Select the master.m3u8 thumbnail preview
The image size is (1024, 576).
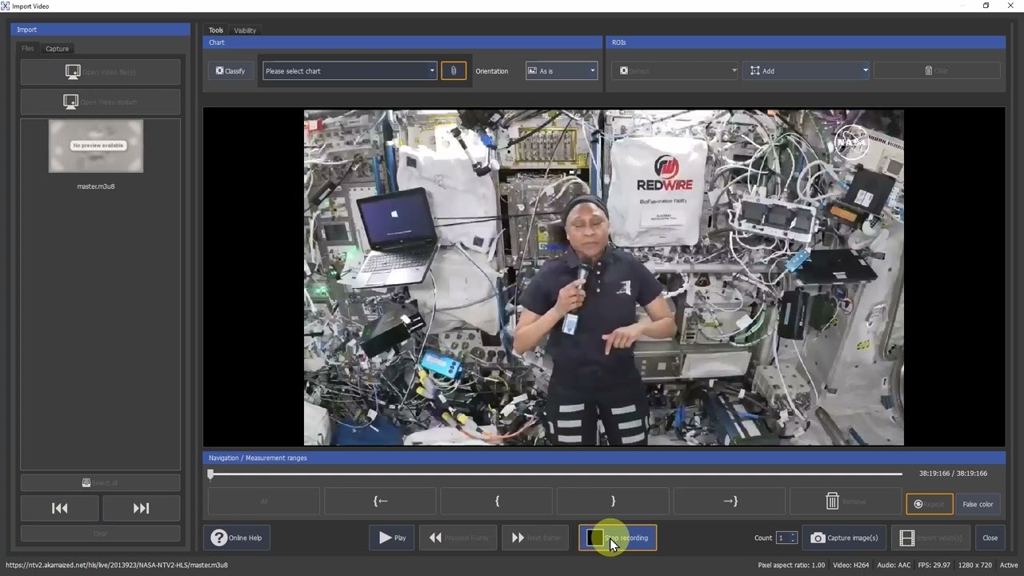tap(96, 146)
